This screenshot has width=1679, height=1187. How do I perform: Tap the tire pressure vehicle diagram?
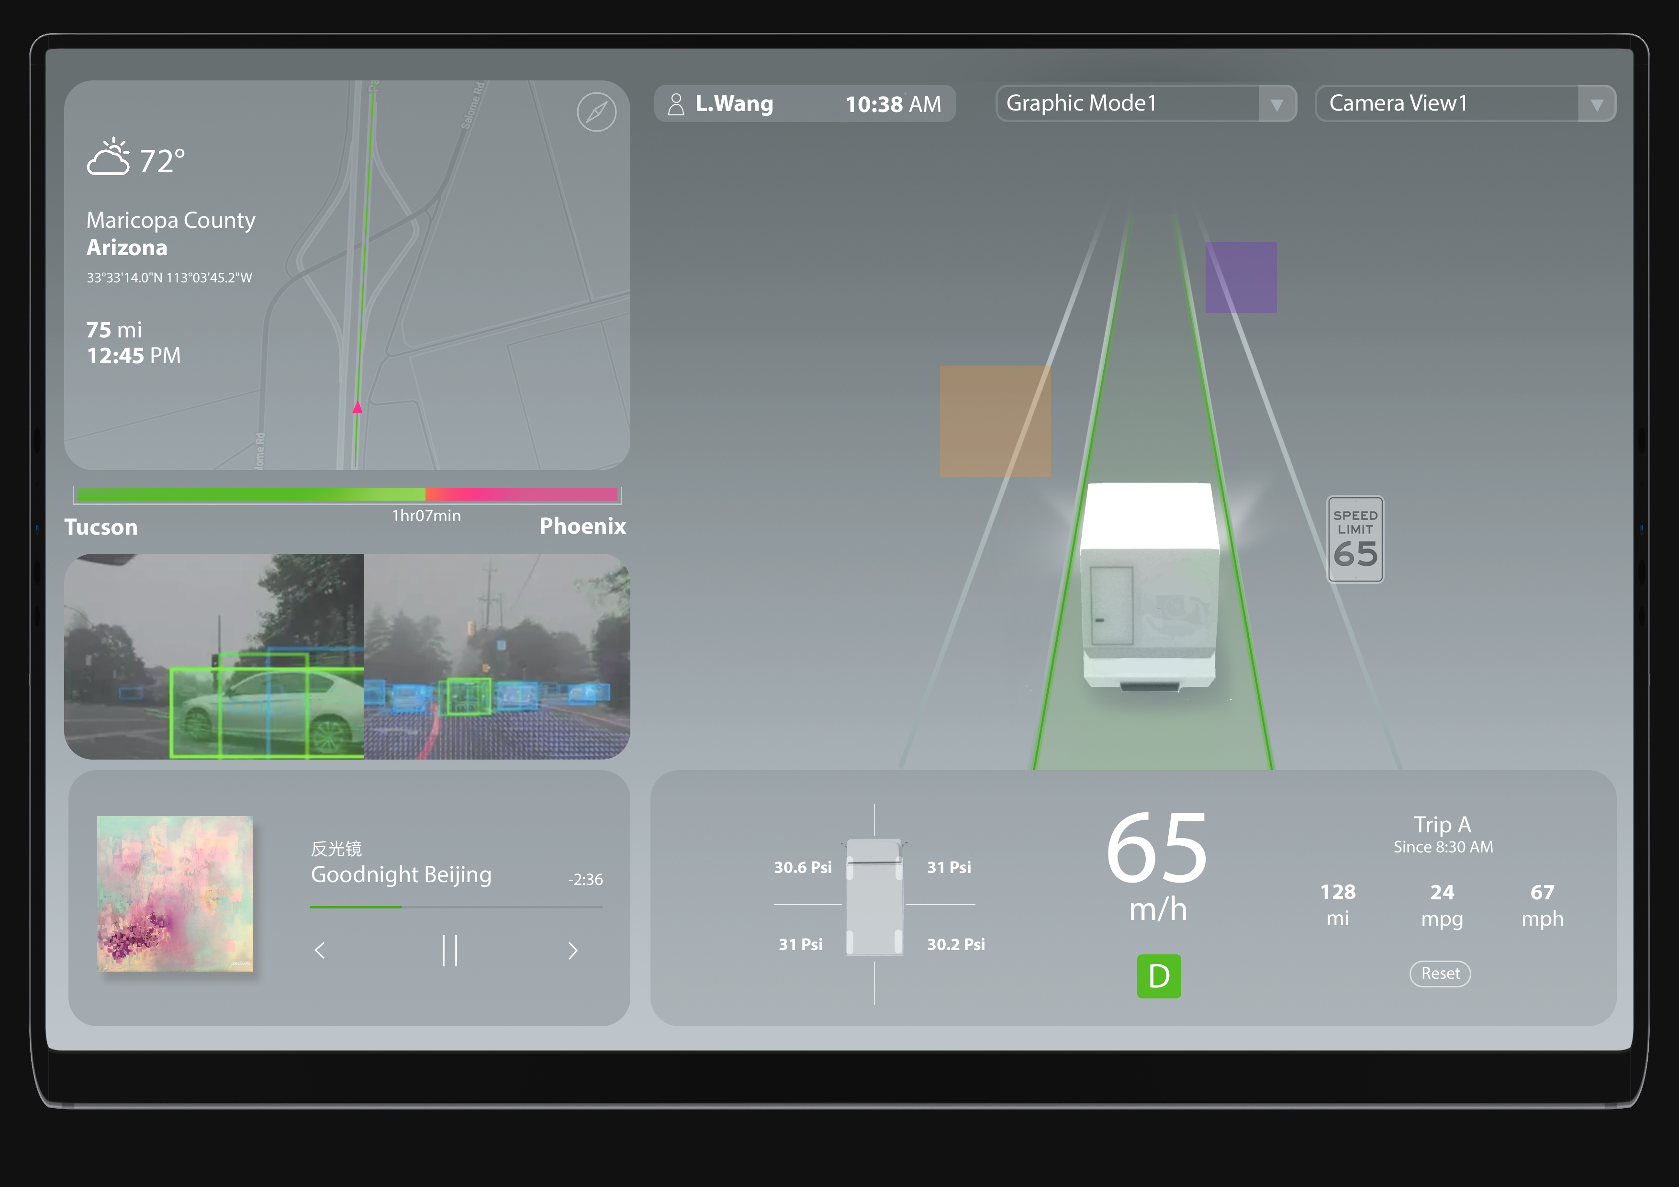coord(874,896)
